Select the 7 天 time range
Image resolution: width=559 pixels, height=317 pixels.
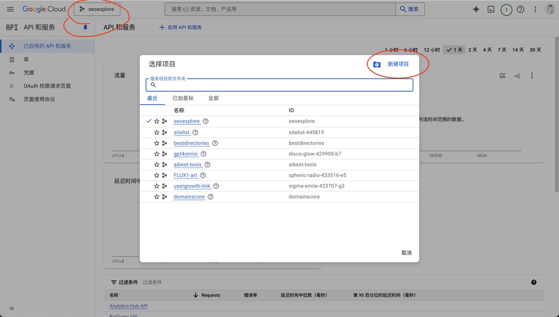(502, 50)
